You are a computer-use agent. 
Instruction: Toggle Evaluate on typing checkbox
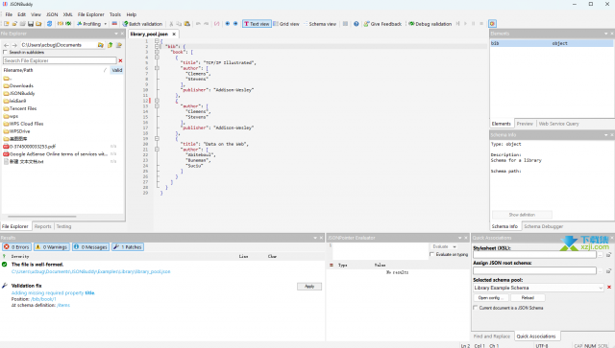pyautogui.click(x=431, y=254)
